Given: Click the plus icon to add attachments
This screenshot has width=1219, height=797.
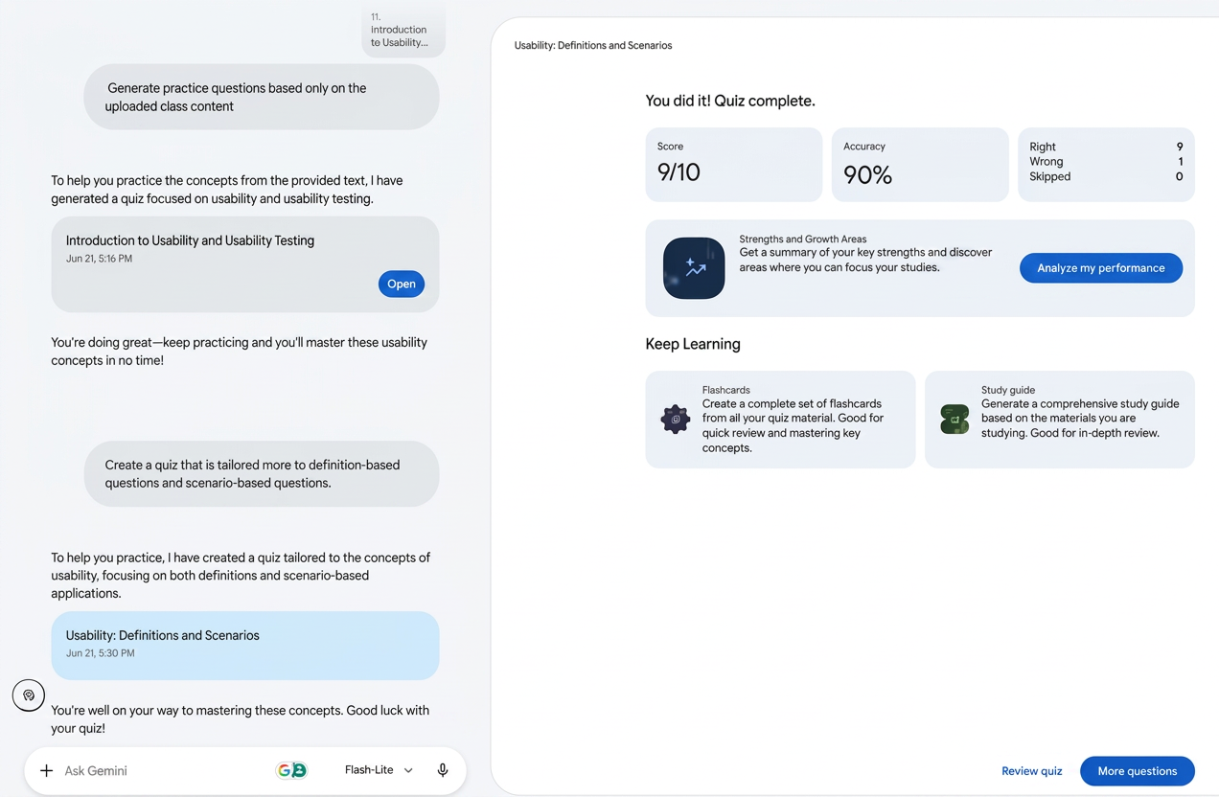Looking at the screenshot, I should 46,770.
